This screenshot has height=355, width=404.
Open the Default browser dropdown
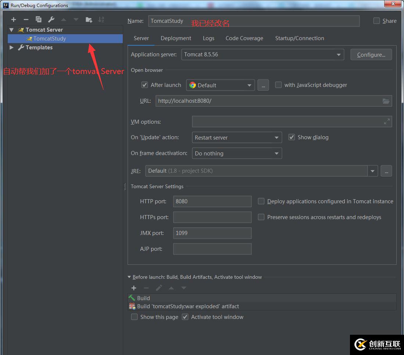point(220,85)
